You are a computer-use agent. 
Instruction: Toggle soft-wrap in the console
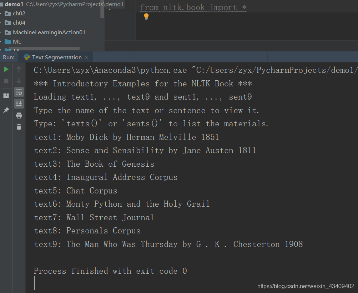coord(19,92)
